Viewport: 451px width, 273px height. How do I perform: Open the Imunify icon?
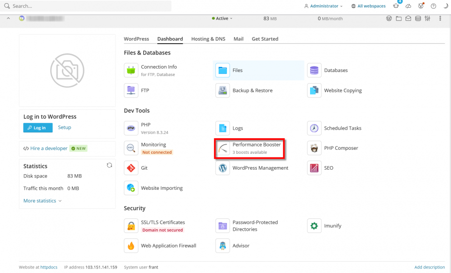pos(314,226)
